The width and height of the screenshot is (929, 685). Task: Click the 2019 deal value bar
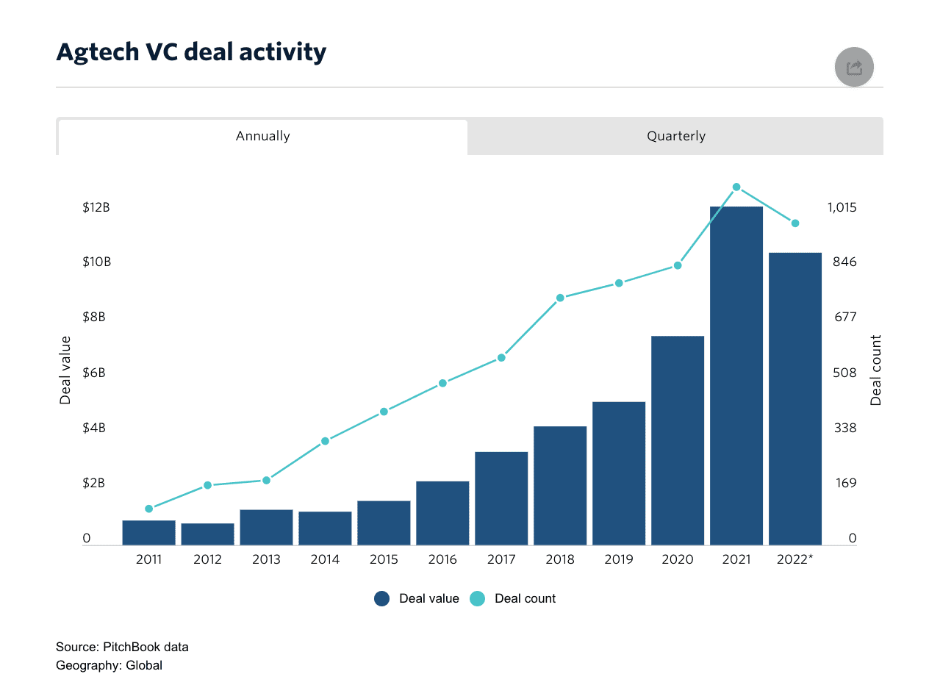pos(619,473)
